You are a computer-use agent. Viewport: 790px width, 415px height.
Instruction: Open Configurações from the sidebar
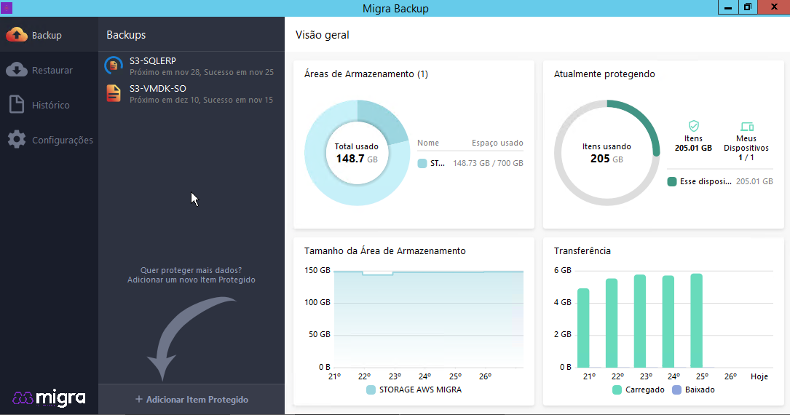point(62,141)
